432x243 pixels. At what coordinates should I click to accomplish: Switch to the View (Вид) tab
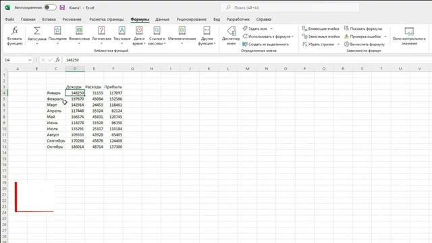(x=217, y=20)
